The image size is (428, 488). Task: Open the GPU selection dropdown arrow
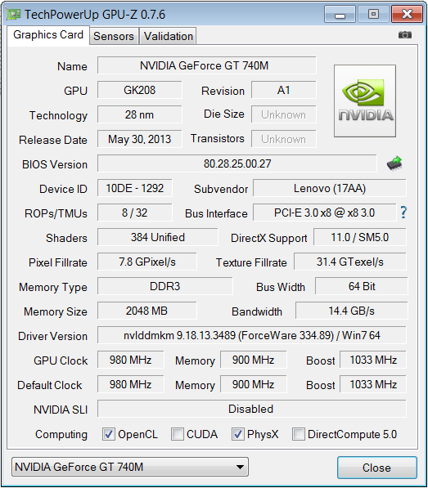coord(240,467)
